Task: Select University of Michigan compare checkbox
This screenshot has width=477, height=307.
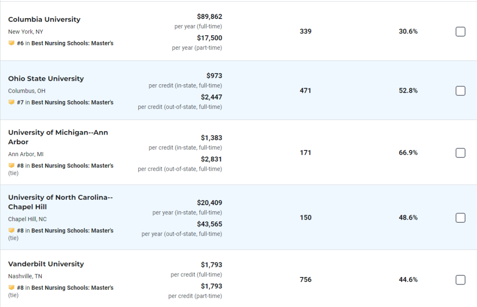Action: [x=460, y=153]
